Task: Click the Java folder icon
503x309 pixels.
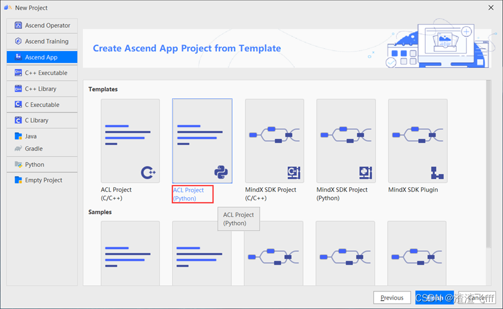Action: [18, 136]
